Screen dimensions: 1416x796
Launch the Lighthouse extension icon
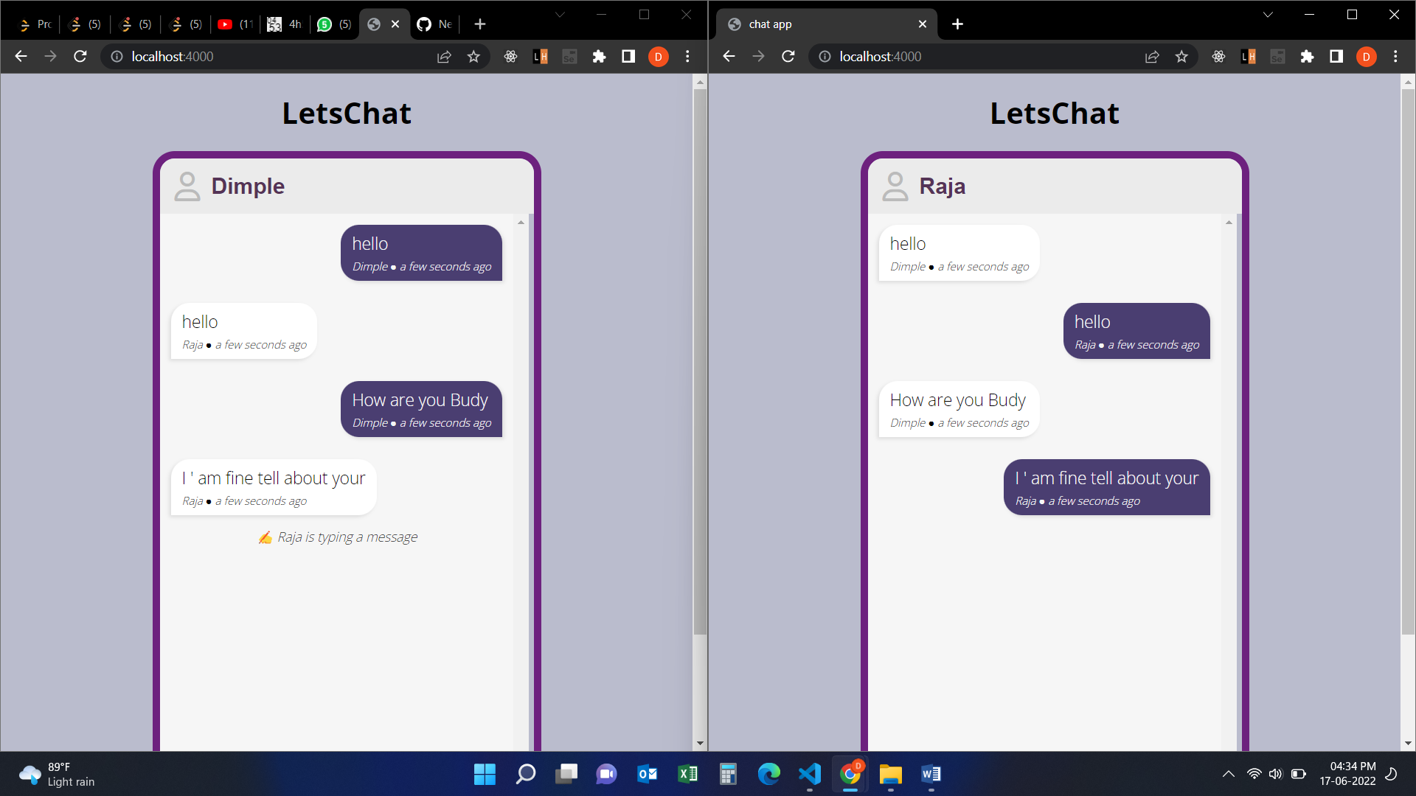(x=540, y=57)
